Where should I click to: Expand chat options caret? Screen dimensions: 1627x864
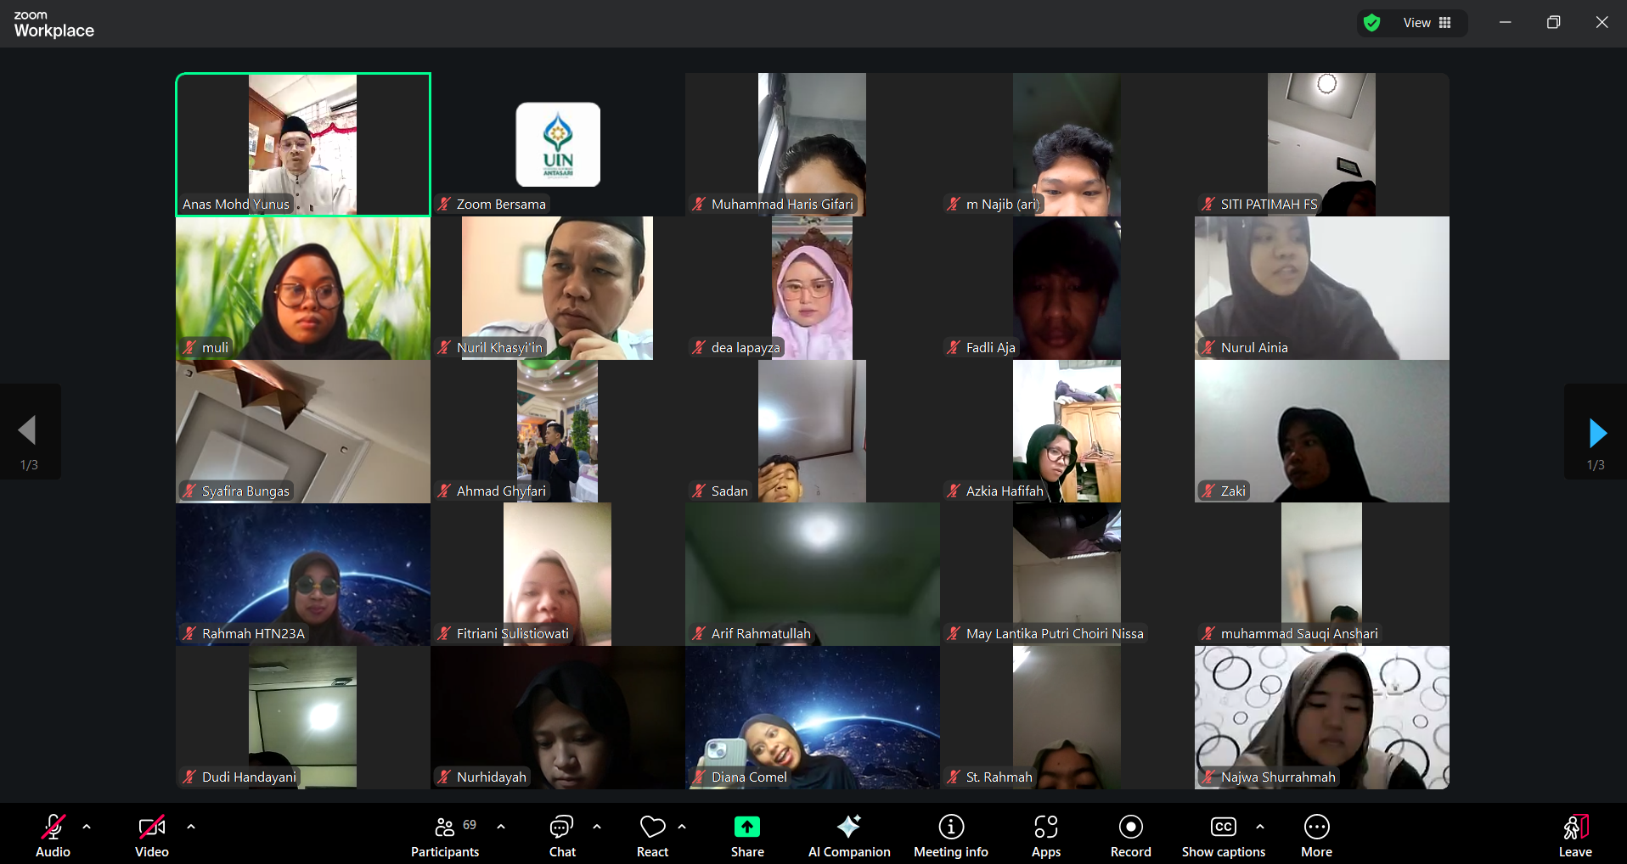pos(597,827)
